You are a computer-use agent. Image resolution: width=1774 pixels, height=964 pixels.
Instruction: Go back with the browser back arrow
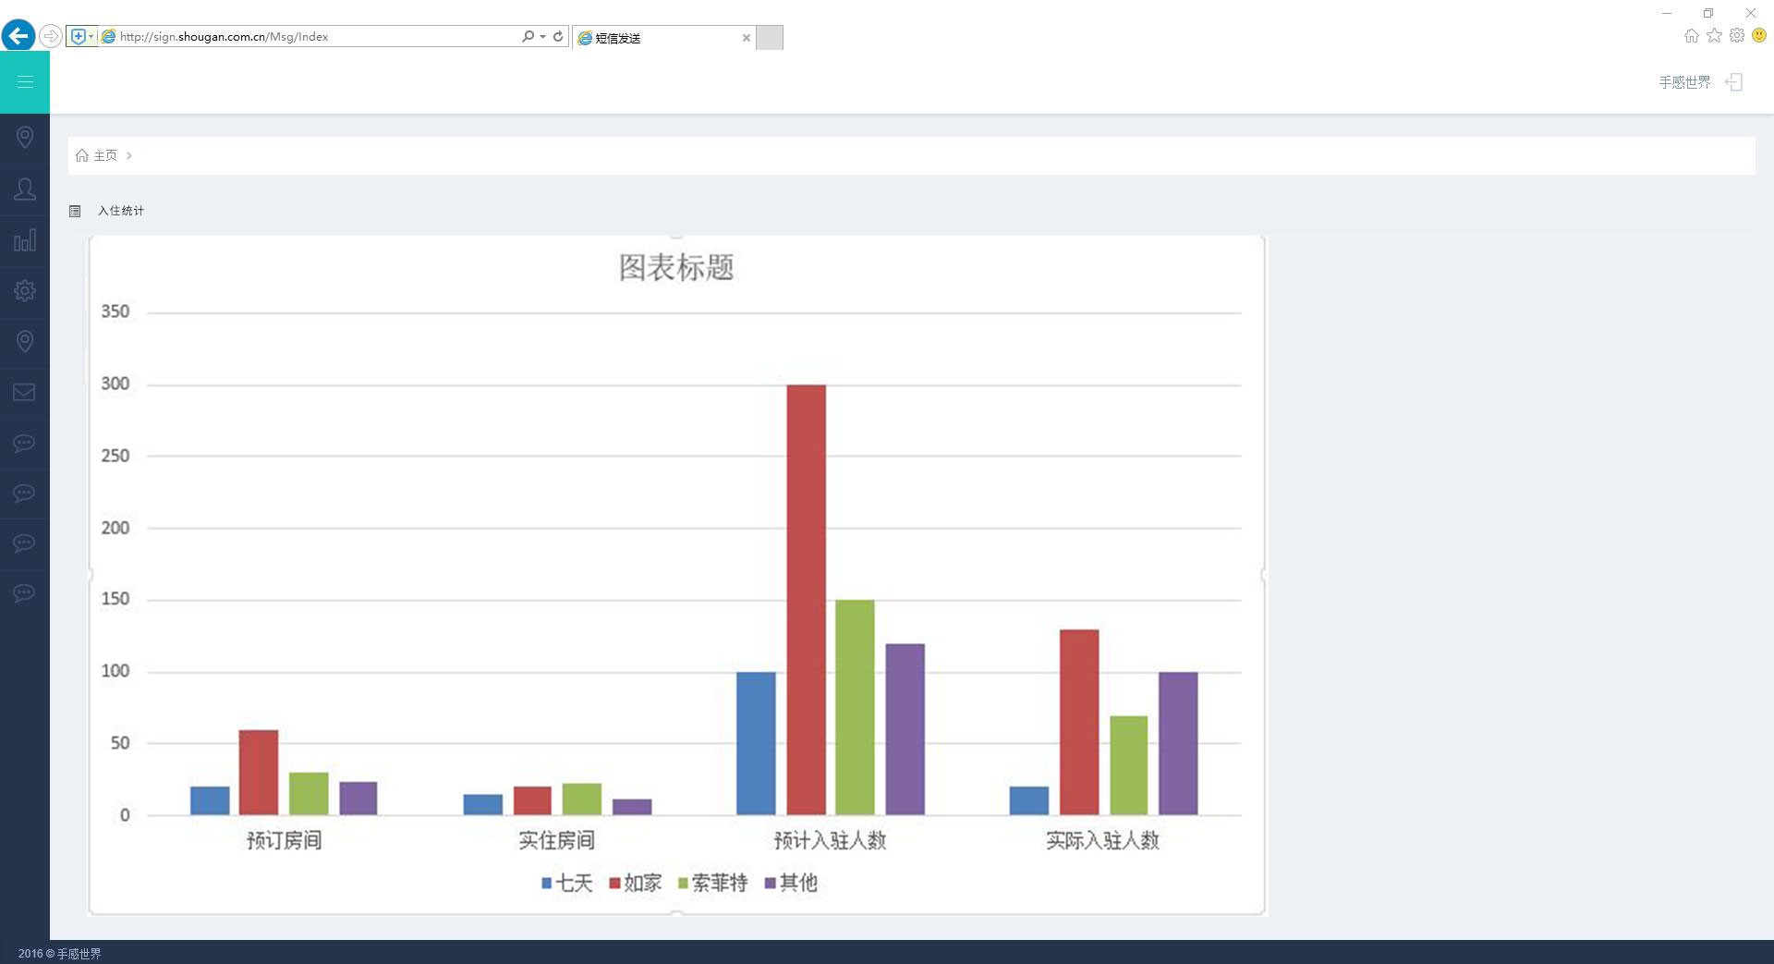[x=18, y=36]
